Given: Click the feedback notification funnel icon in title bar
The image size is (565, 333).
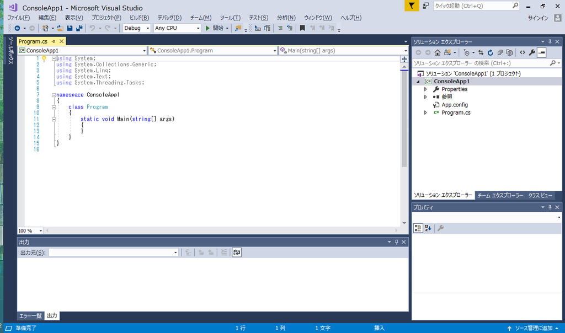Looking at the screenshot, I should click(412, 6).
